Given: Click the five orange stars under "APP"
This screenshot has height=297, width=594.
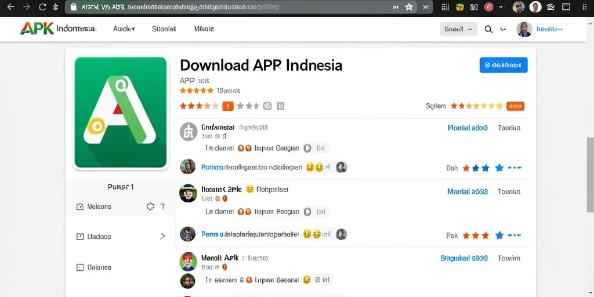Looking at the screenshot, I should [197, 90].
